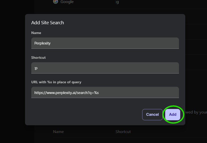Click the Shortcut field label in the dialog
The width and height of the screenshot is (207, 143).
coord(38,57)
